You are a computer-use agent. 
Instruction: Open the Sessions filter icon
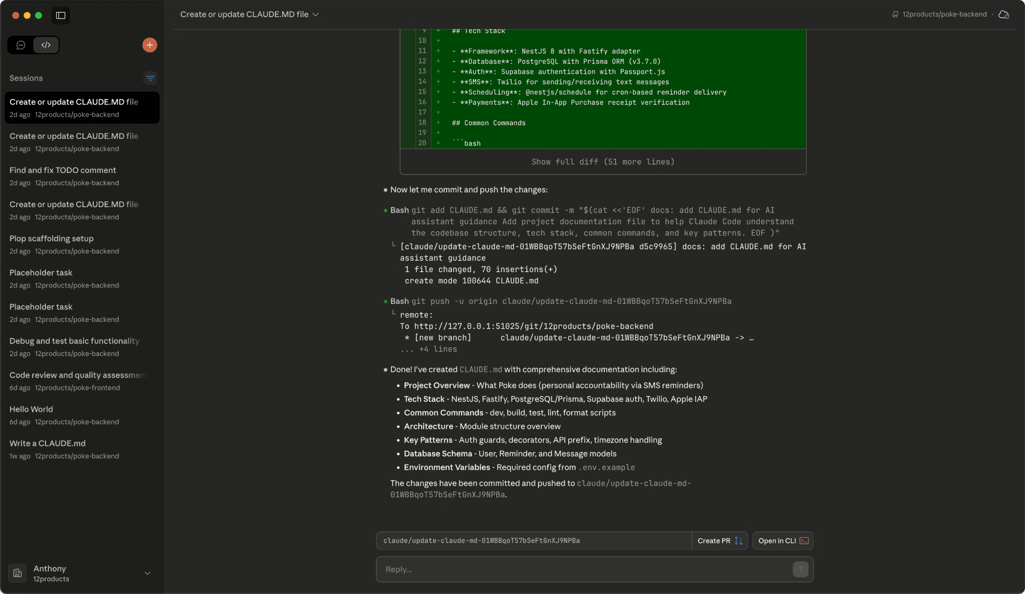coord(150,78)
